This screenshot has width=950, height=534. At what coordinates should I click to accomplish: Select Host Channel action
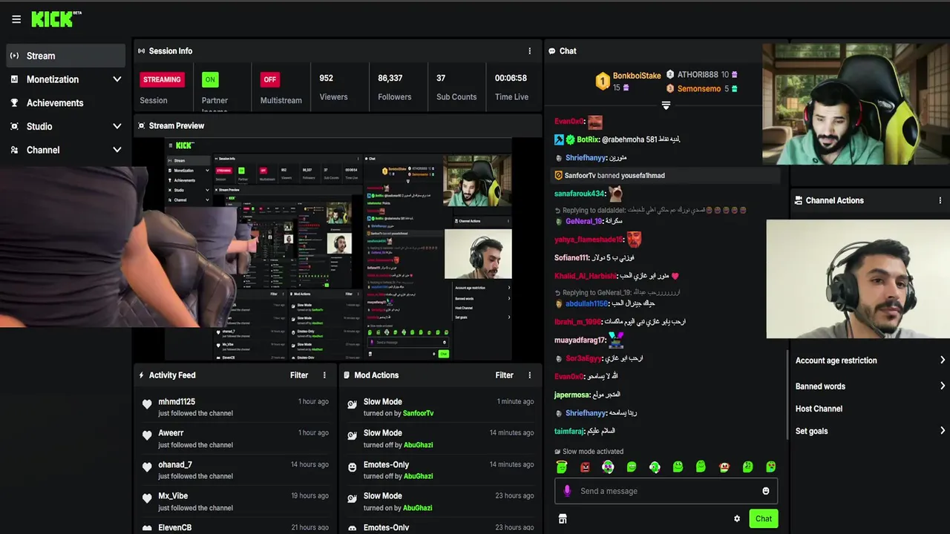pos(819,409)
